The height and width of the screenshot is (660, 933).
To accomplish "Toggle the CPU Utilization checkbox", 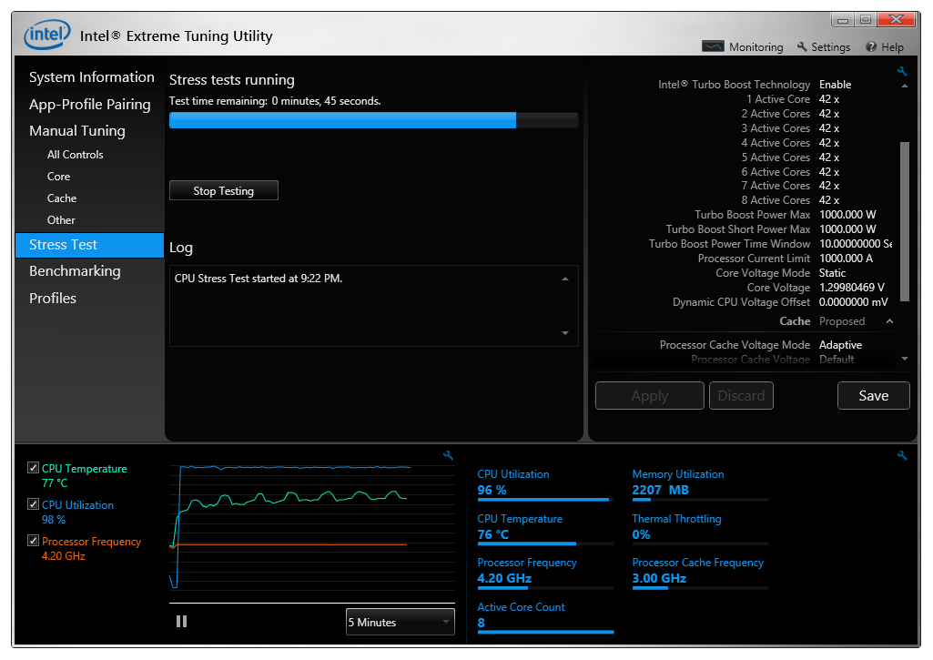I will click(34, 504).
